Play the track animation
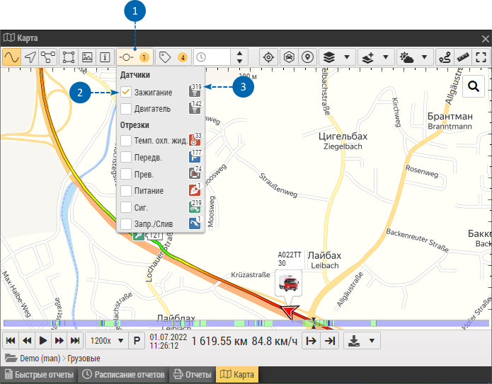 [x=43, y=341]
